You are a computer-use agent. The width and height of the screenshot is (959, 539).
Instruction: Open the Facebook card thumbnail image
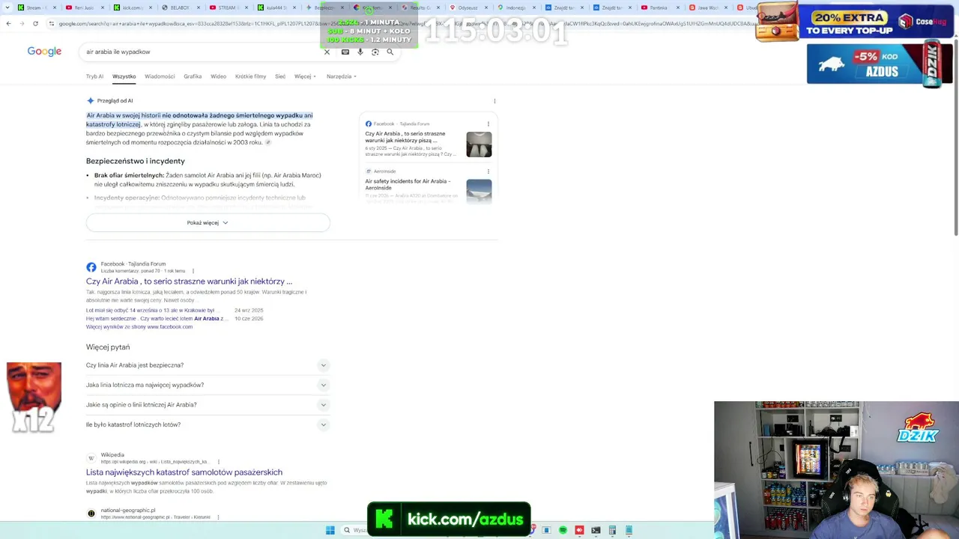(479, 144)
